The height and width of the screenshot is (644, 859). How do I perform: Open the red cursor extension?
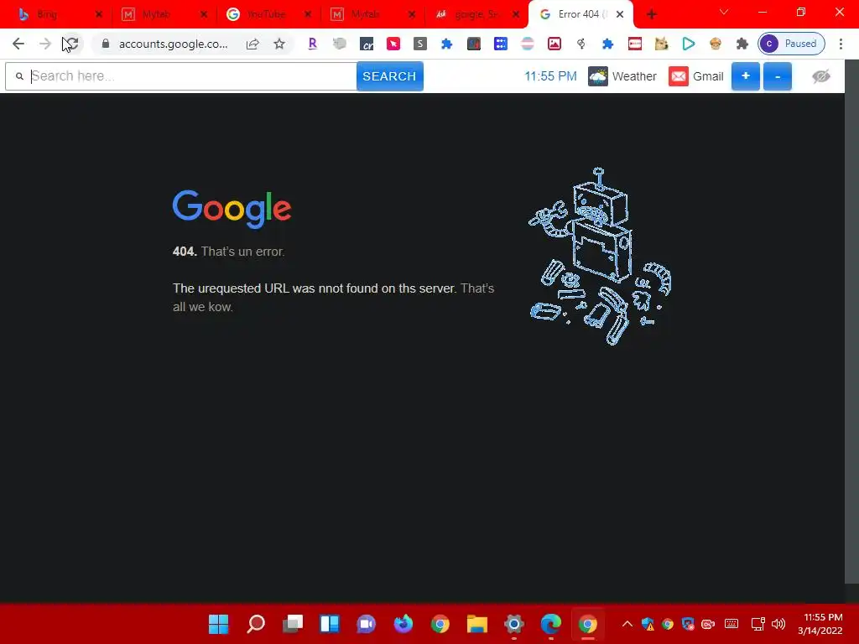click(x=393, y=44)
